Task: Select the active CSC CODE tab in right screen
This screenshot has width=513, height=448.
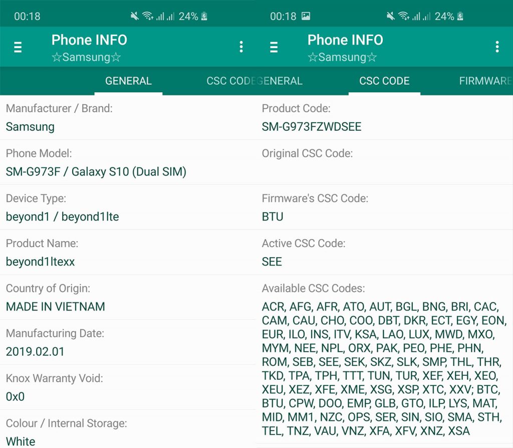Action: 384,81
